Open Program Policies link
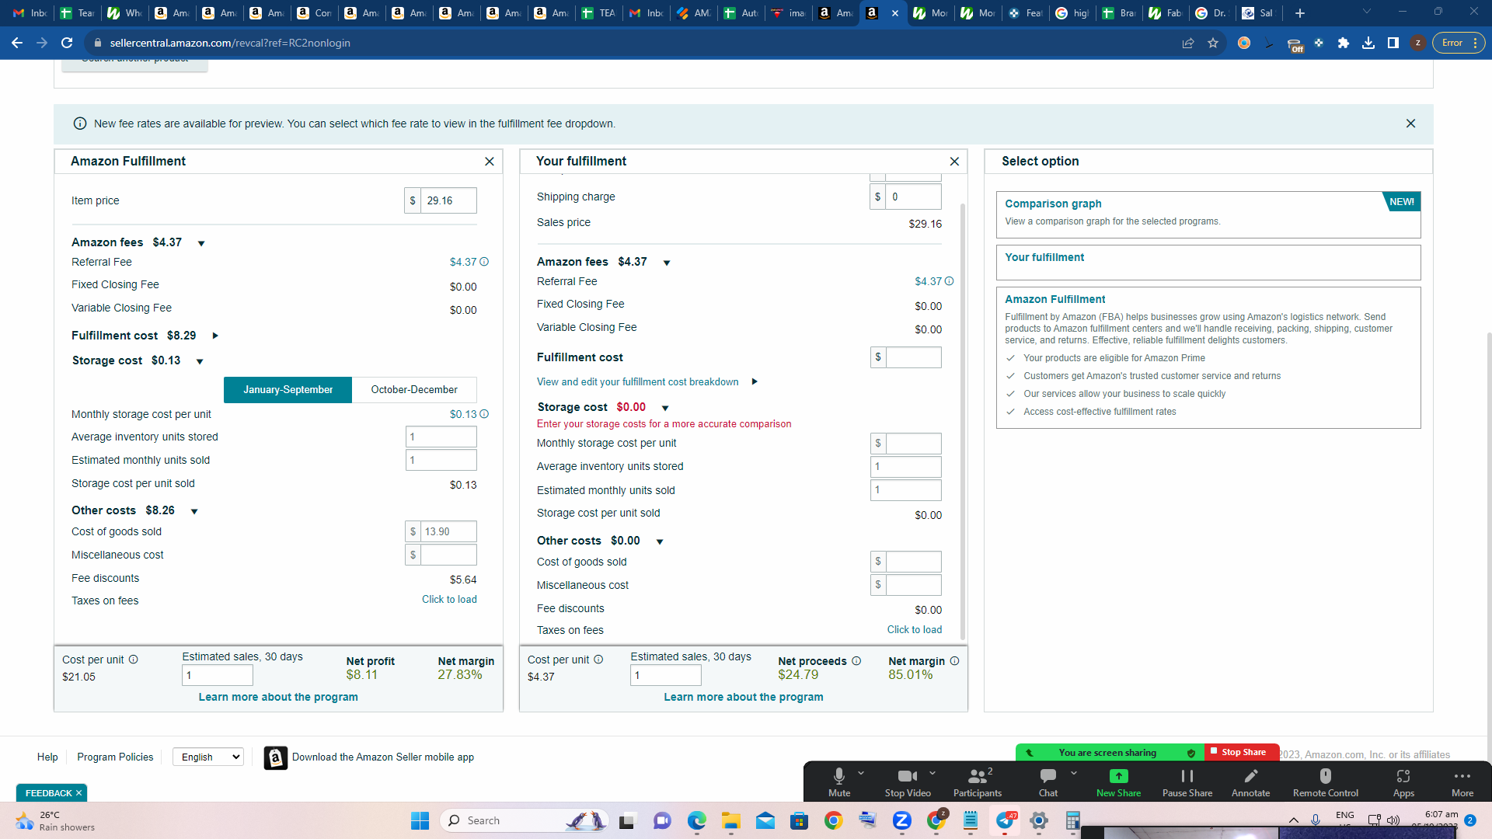 click(x=115, y=757)
